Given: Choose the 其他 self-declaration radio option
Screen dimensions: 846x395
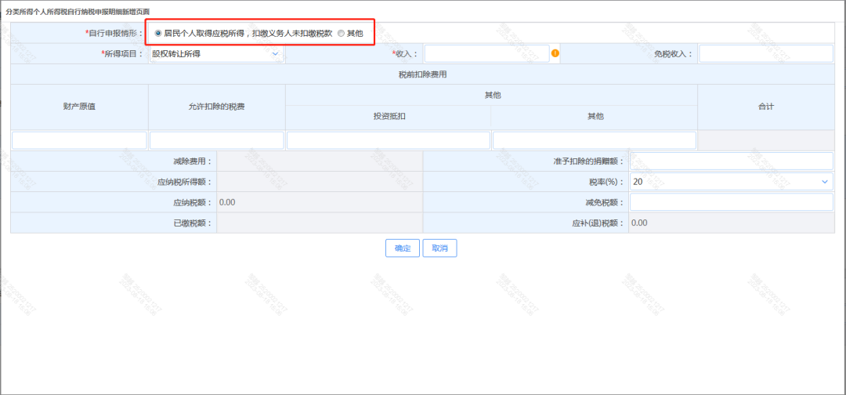Looking at the screenshot, I should click(x=341, y=33).
